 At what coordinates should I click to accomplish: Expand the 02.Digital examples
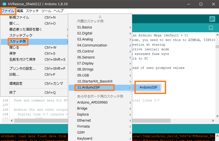point(100,33)
